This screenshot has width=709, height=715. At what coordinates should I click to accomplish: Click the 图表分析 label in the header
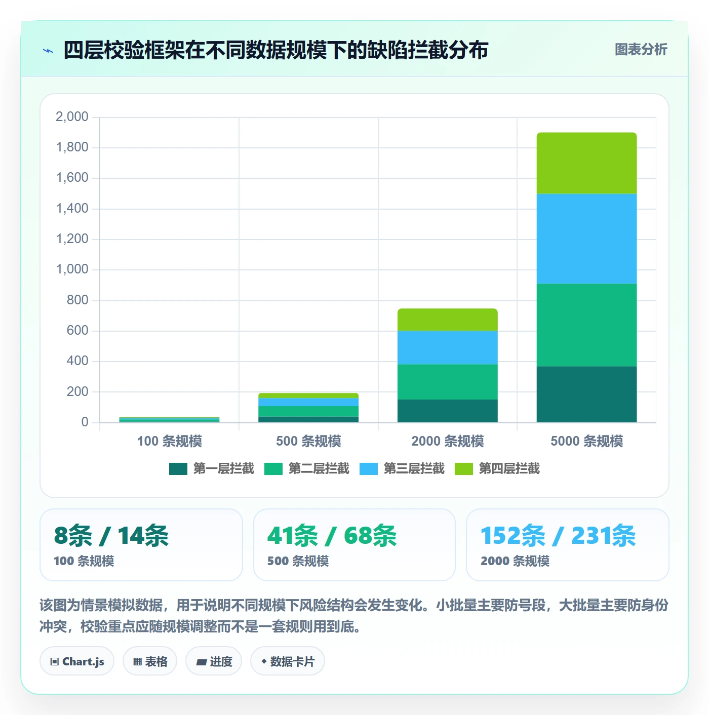[x=641, y=50]
